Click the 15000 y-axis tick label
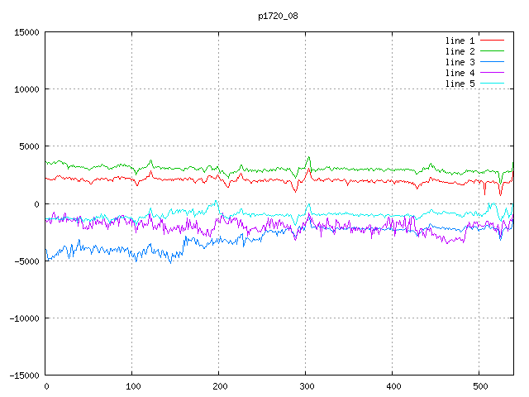This screenshot has height=397, width=529. point(26,32)
